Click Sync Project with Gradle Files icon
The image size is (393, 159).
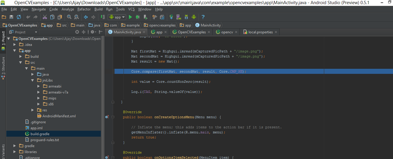pyautogui.click(x=171, y=17)
